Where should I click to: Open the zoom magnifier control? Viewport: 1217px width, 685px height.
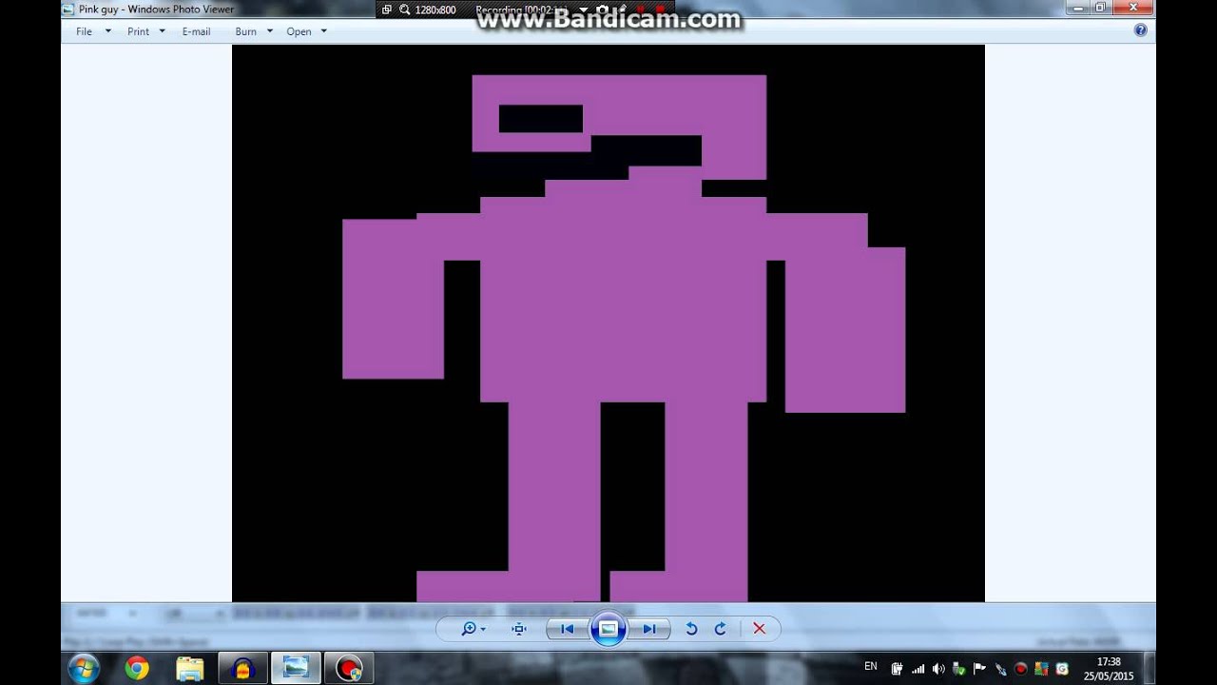click(473, 629)
